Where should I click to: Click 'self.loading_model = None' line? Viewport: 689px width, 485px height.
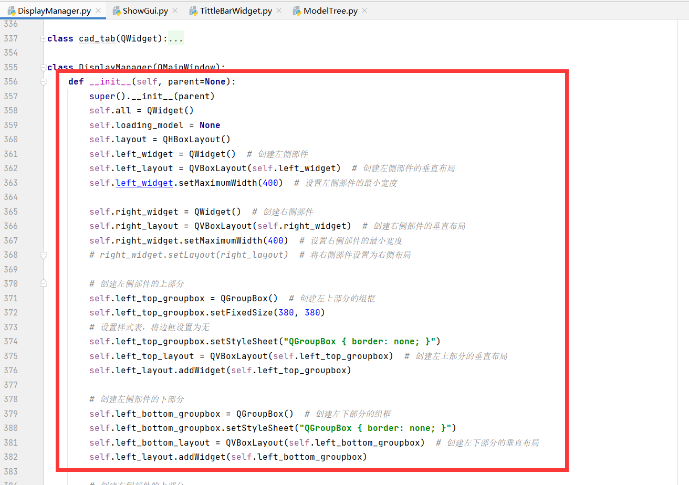point(155,125)
